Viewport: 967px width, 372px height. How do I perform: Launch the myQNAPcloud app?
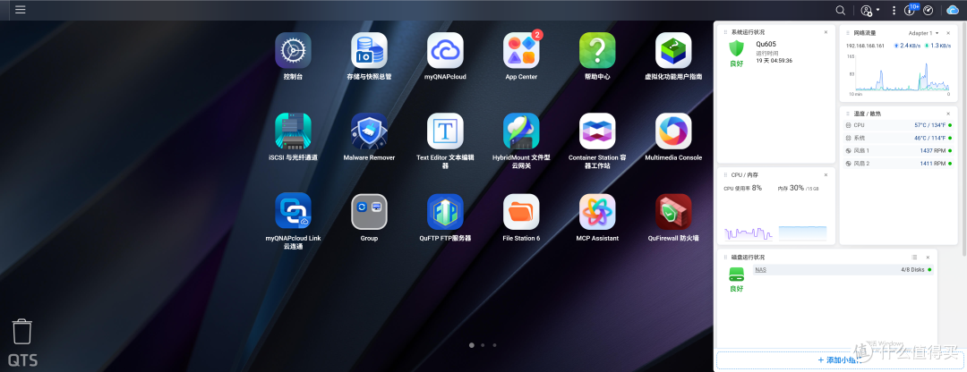click(x=445, y=50)
